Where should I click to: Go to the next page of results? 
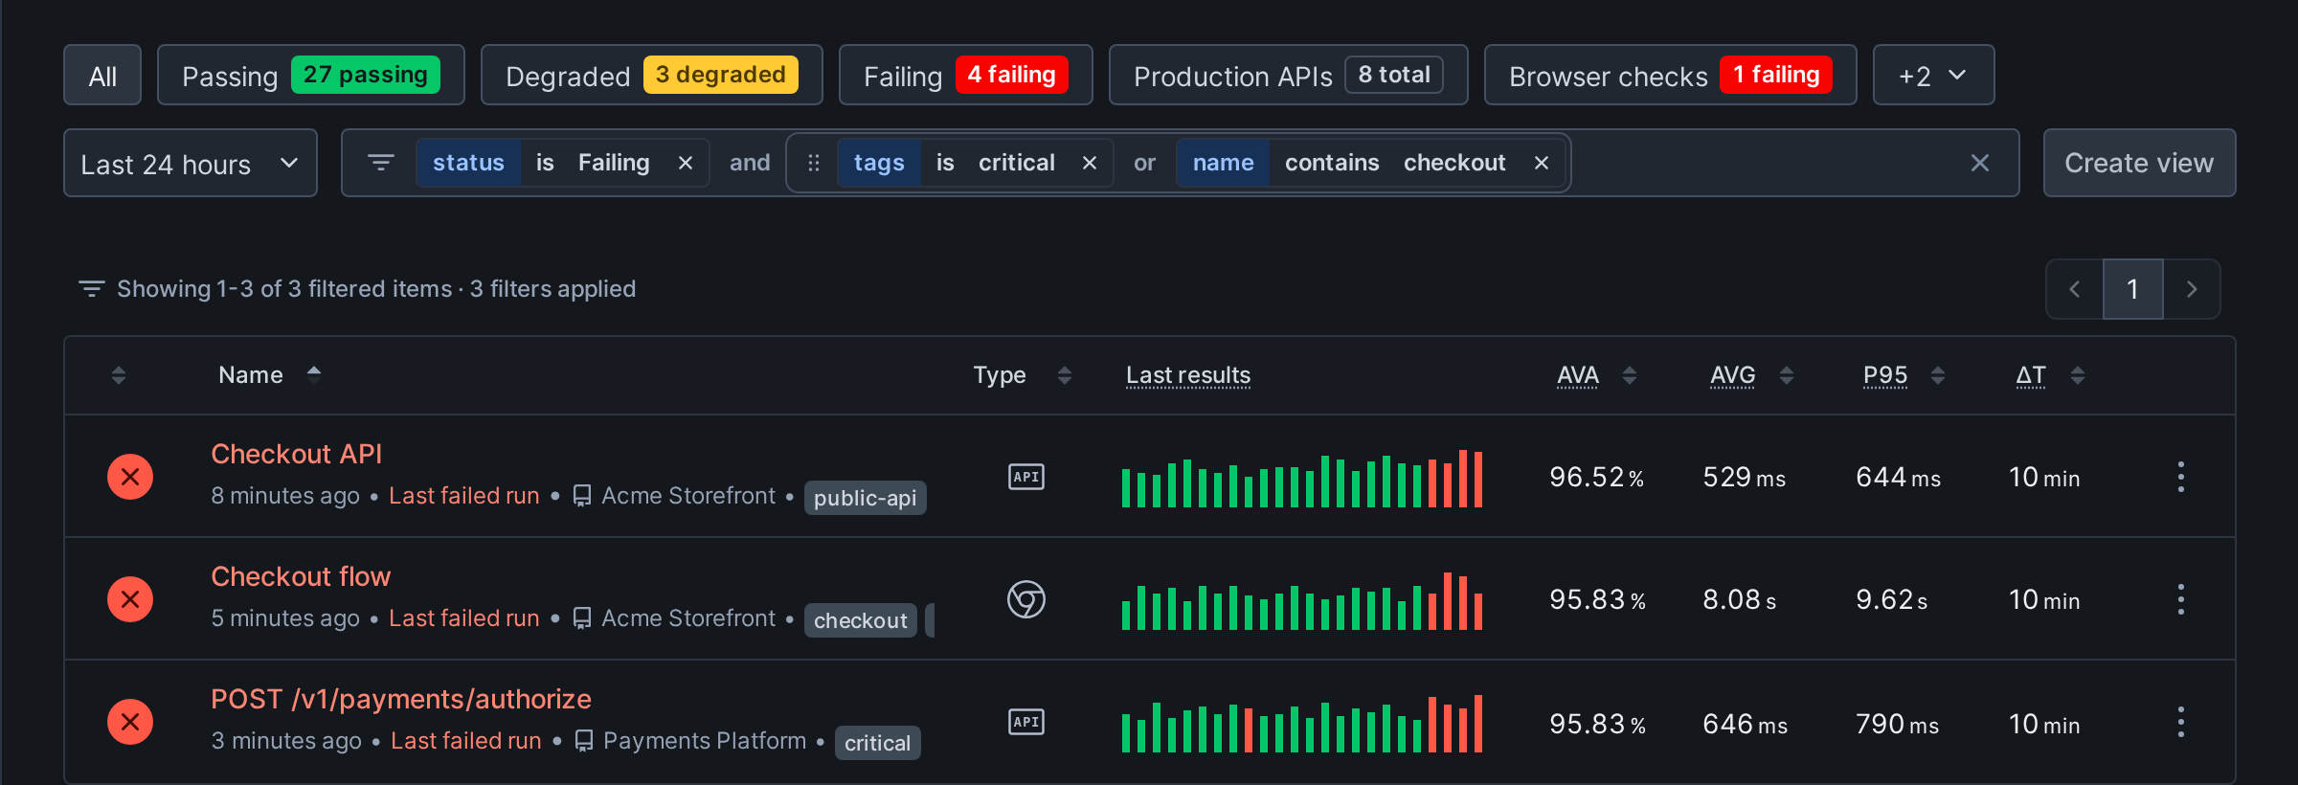click(x=2192, y=289)
